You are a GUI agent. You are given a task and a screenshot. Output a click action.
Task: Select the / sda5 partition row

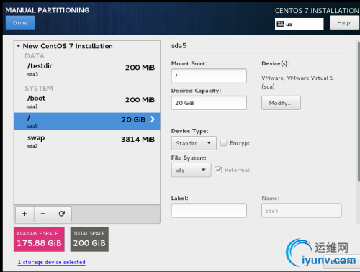87,122
